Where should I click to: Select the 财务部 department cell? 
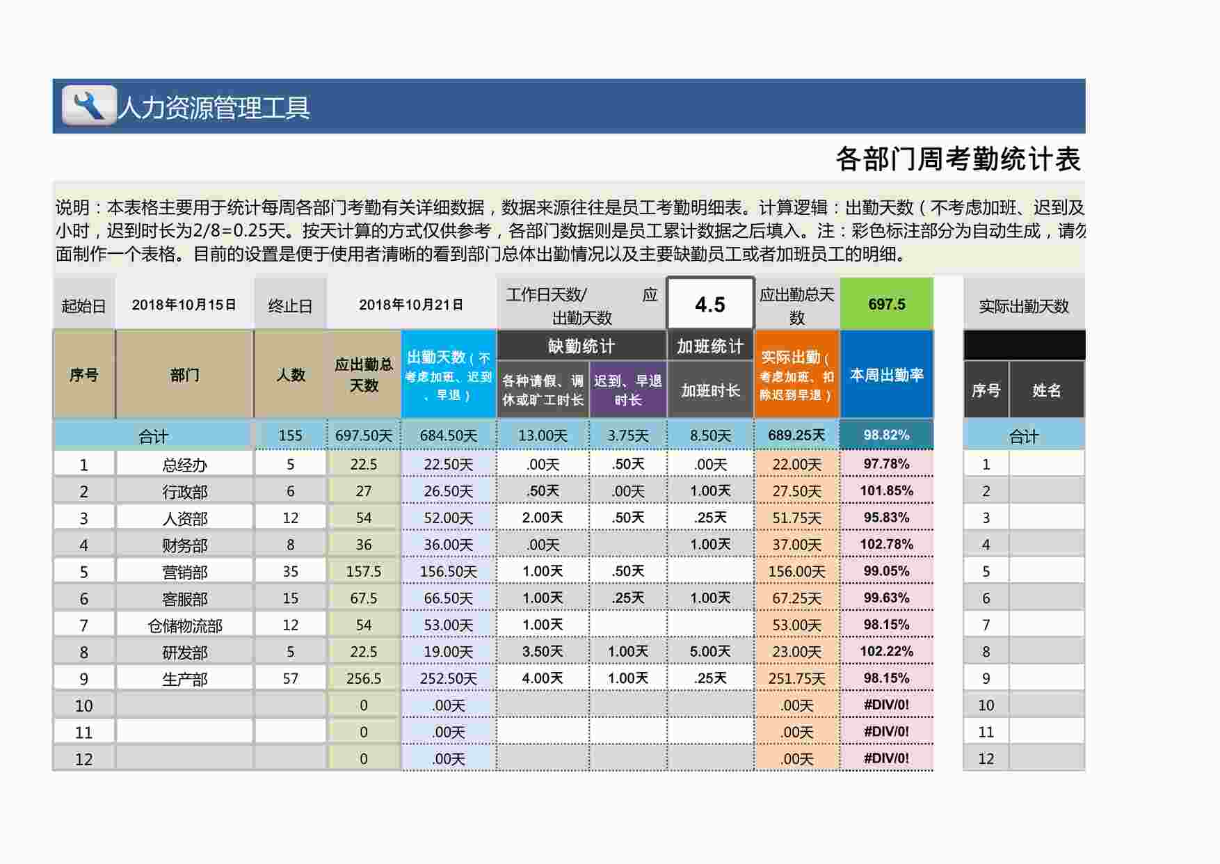click(184, 545)
